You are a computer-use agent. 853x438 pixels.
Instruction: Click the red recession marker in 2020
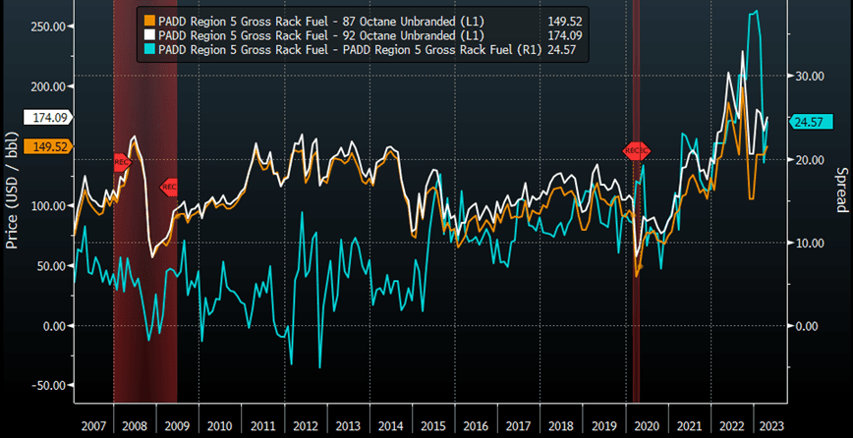pos(637,150)
